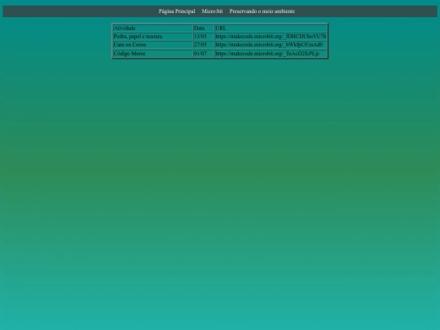The width and height of the screenshot is (440, 330).
Task: Open Preservando o meio ambiente link
Action: (x=262, y=11)
